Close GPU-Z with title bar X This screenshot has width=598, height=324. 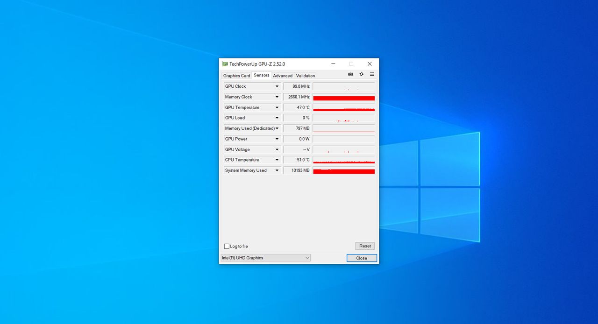tap(370, 64)
